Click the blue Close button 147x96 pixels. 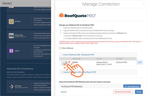(x=139, y=92)
